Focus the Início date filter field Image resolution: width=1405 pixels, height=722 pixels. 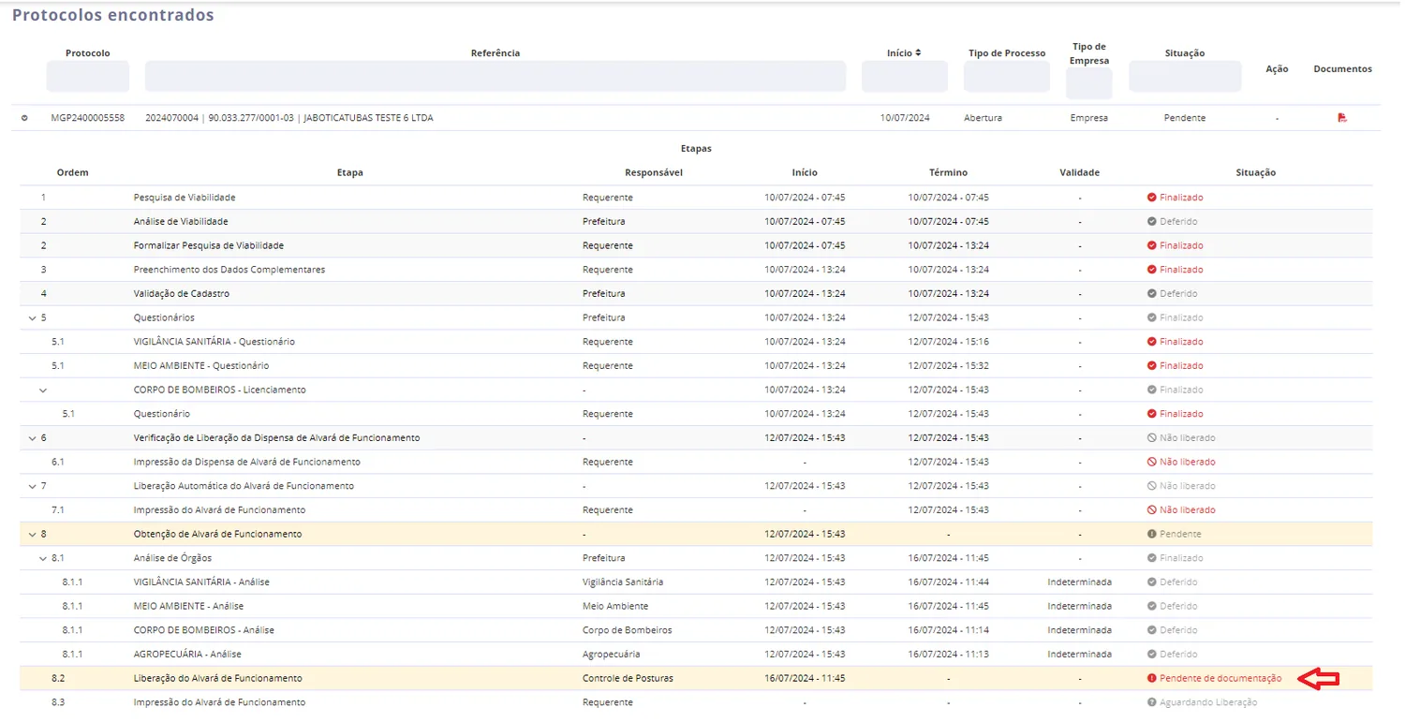[x=905, y=77]
